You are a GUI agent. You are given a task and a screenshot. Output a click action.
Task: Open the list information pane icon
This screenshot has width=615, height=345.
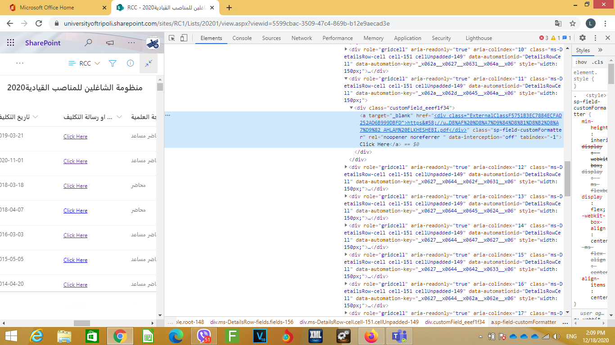[131, 63]
